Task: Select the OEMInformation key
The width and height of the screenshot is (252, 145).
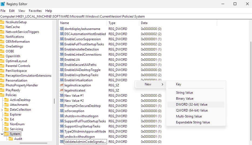Action: click(x=18, y=42)
